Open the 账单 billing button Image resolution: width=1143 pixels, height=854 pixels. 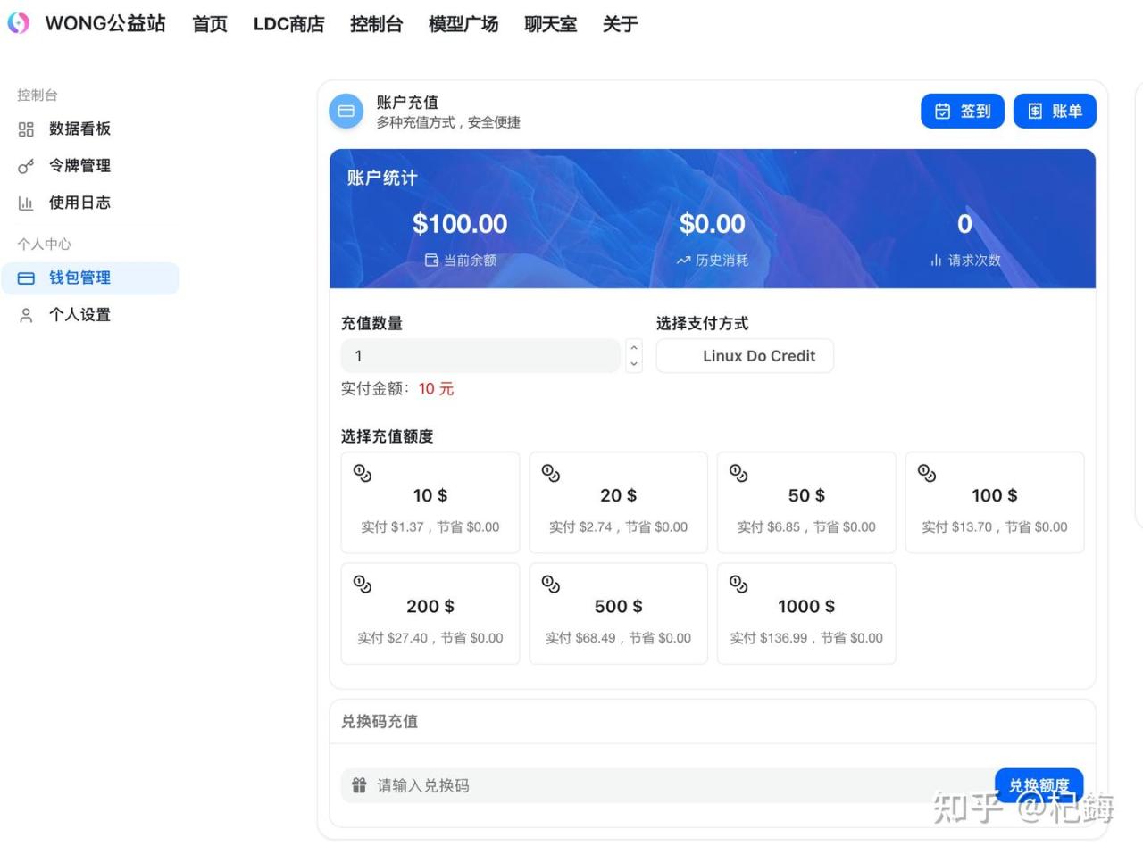pyautogui.click(x=1055, y=112)
